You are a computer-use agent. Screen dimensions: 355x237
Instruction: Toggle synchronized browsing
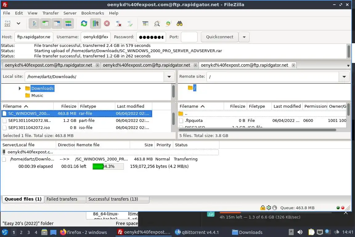(168, 23)
